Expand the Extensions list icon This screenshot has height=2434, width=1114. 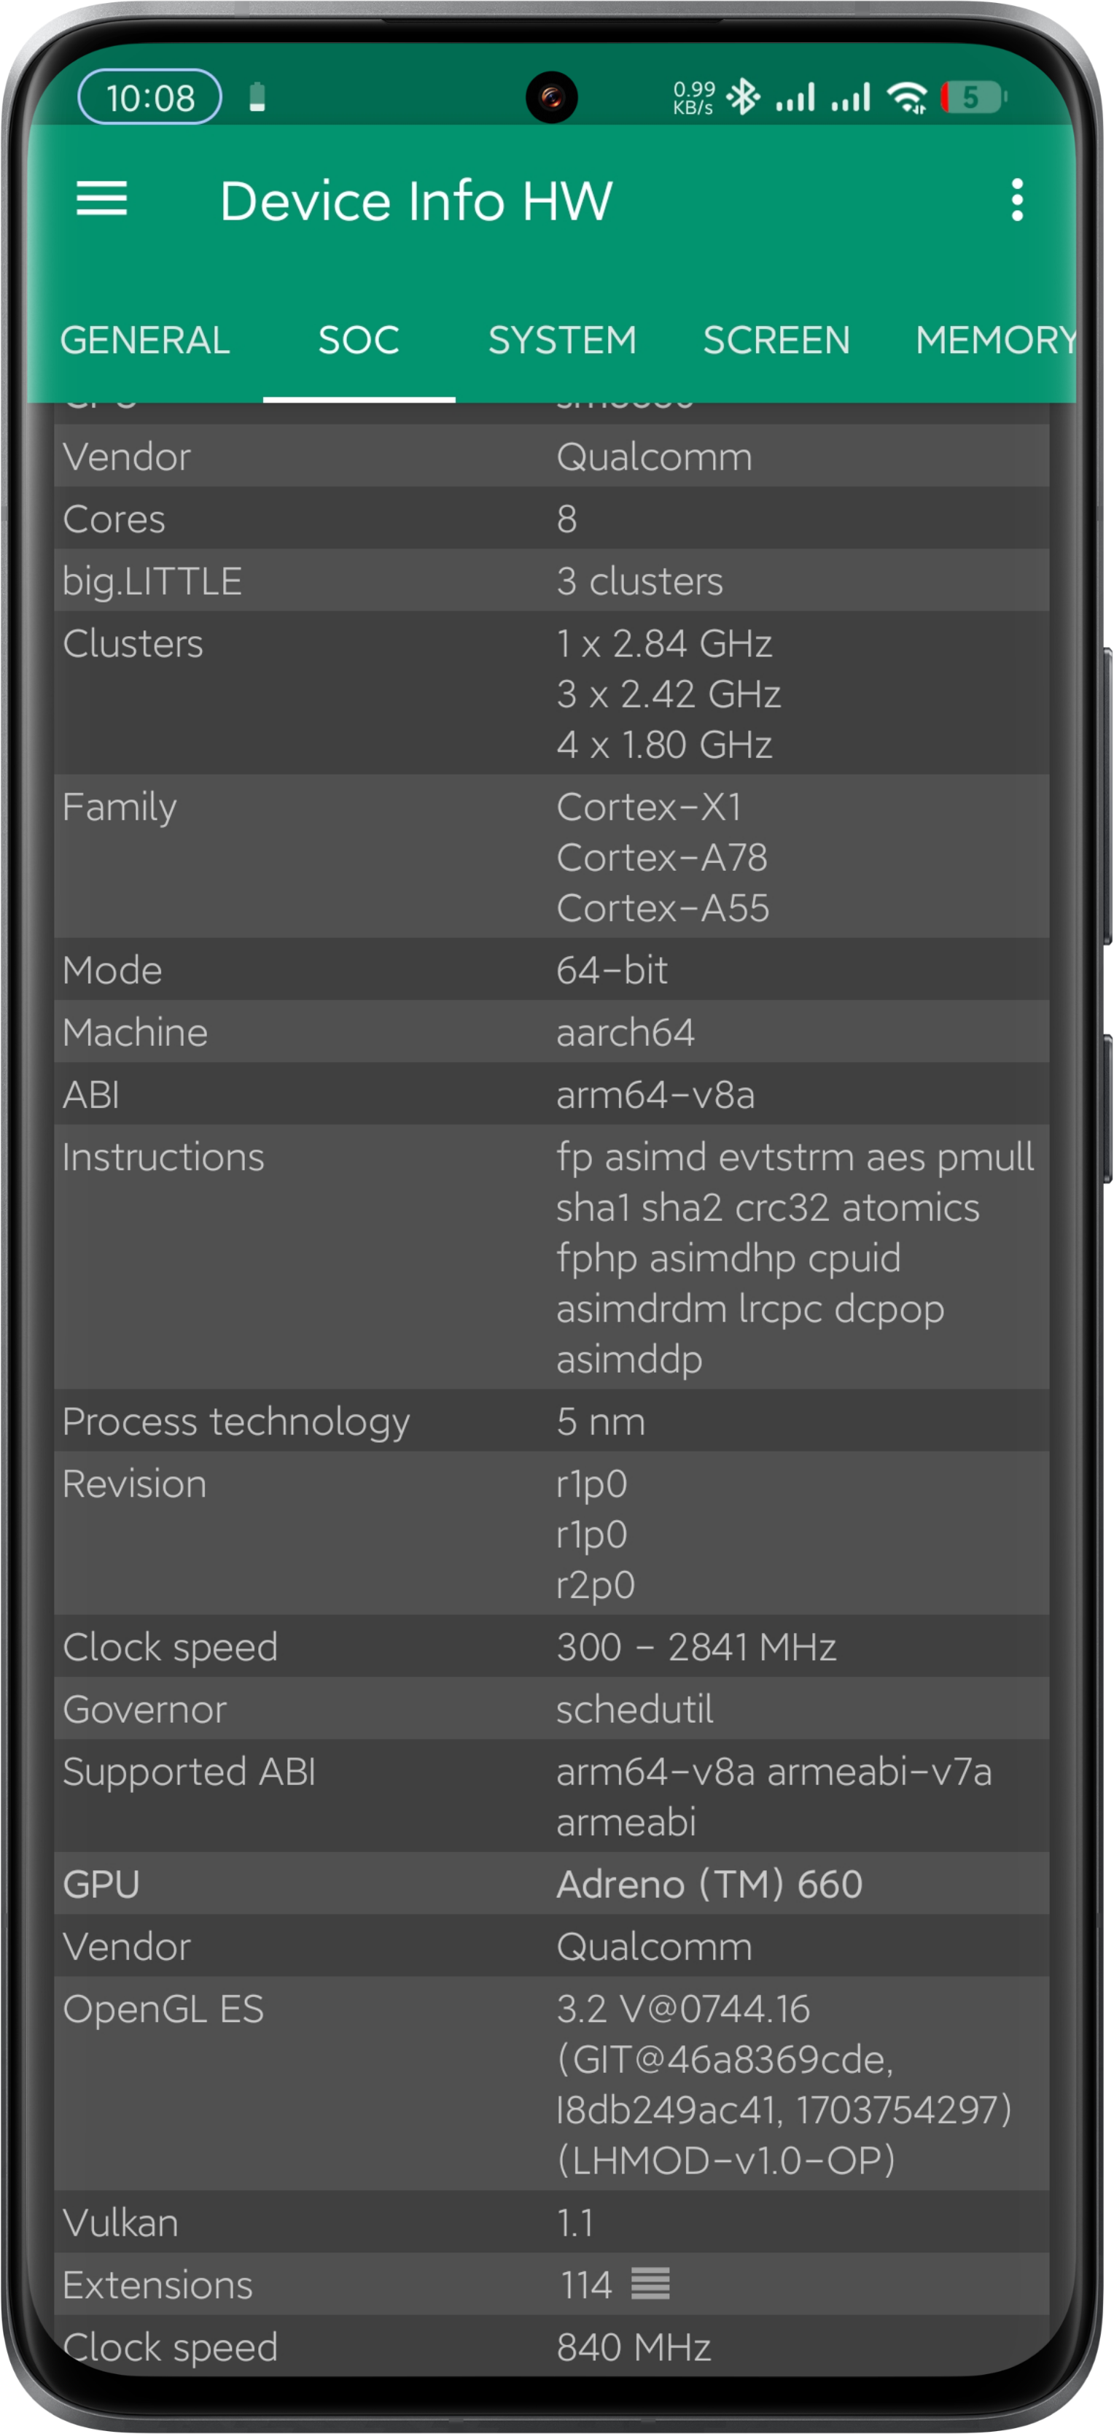coord(650,2284)
